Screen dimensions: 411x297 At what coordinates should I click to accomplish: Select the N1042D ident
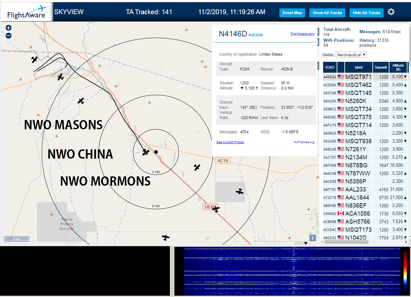pos(356,237)
